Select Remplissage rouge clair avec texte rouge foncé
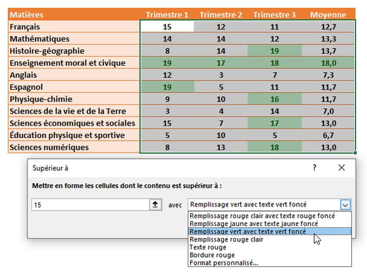Viewport: 367px width, 273px height. tap(262, 216)
